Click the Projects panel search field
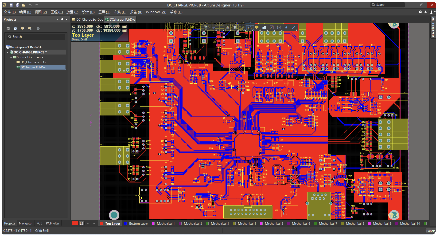Screen dimensions: 436x235 click(x=36, y=37)
